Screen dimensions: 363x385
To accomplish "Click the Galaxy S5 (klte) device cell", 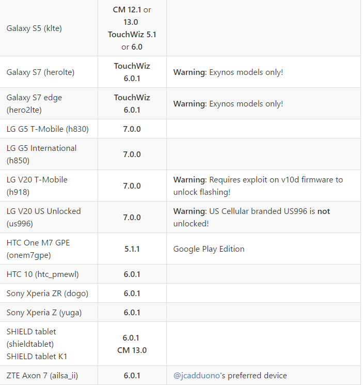I will 34,28.
